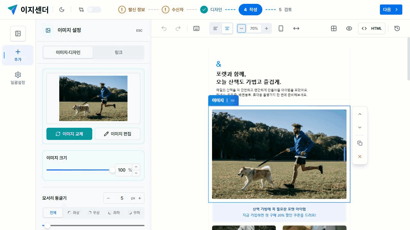Click headline 오늘 산책도 가볍고 즐겁게.
410x230 pixels.
pos(249,82)
